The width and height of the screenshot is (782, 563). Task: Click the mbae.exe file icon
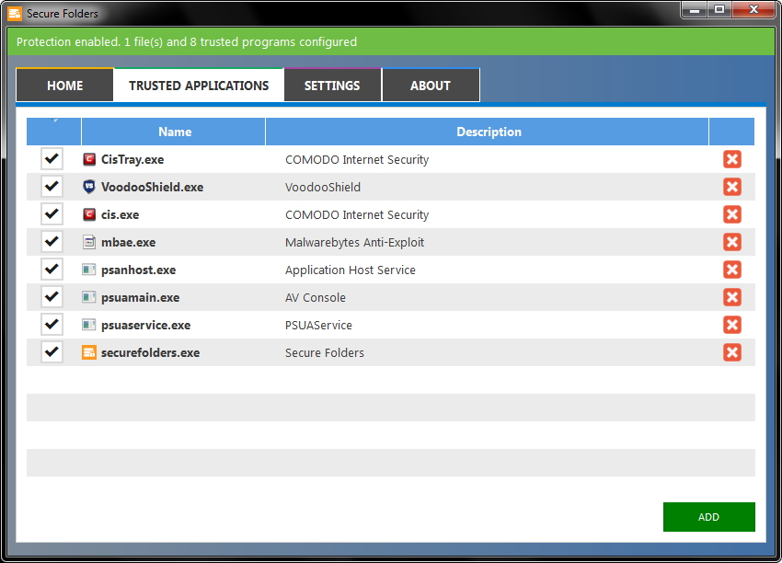pyautogui.click(x=88, y=242)
